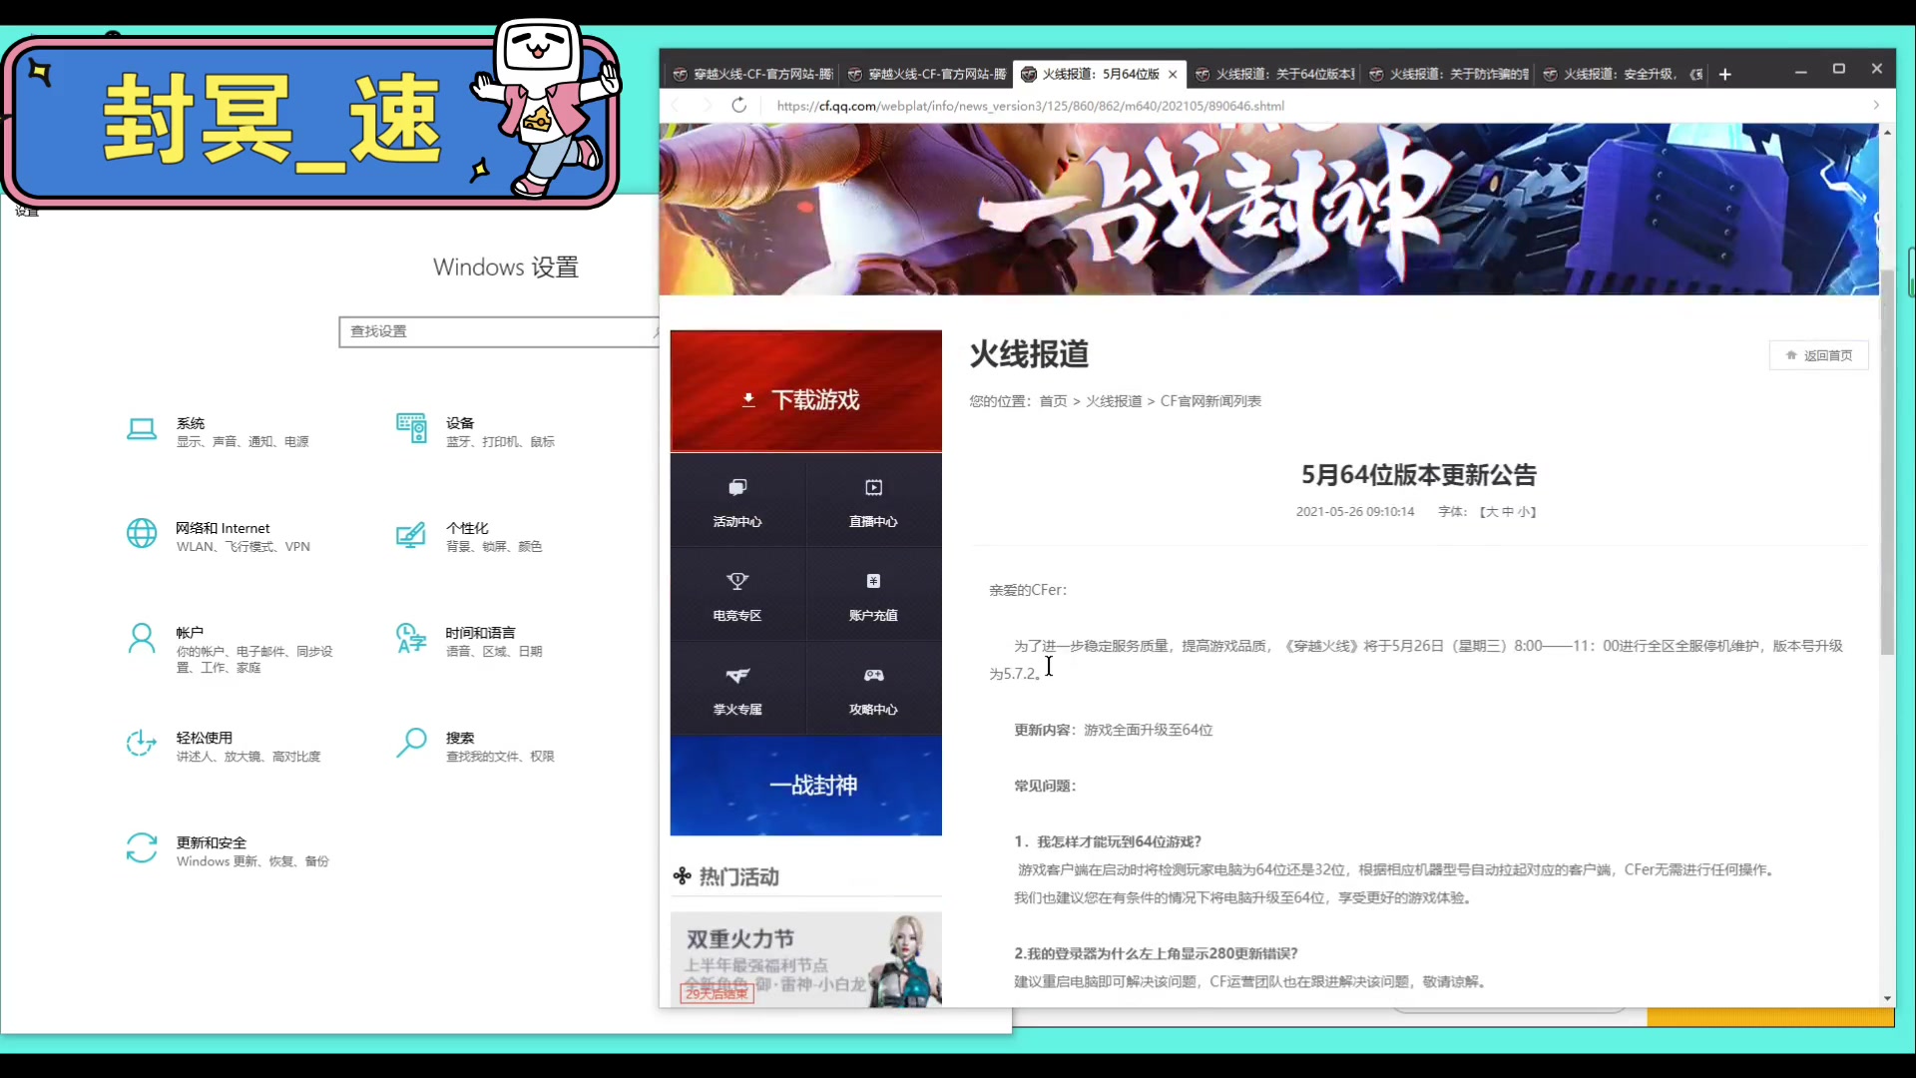Image resolution: width=1916 pixels, height=1078 pixels.
Task: Open 双重火力节 activity thumbnail
Action: [806, 959]
